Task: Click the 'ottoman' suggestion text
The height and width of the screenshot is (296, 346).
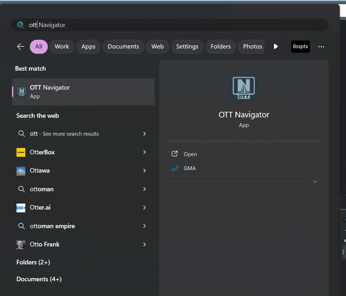Action: [42, 189]
